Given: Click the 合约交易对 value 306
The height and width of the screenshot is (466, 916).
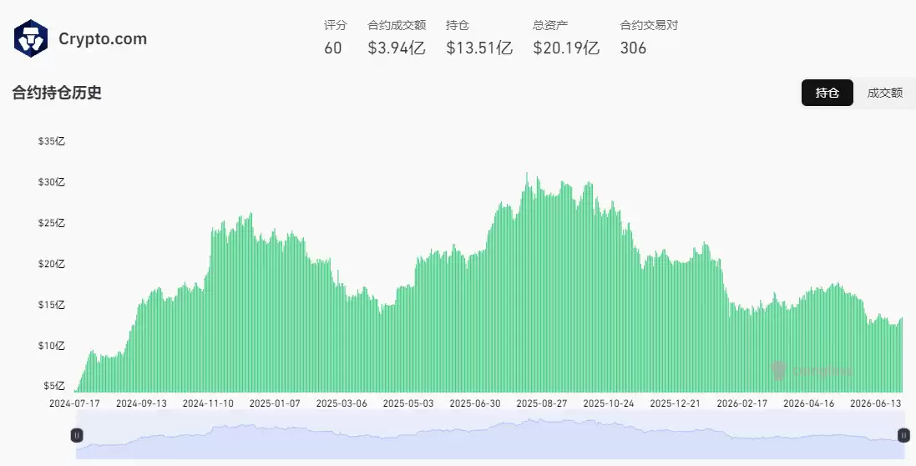Looking at the screenshot, I should (633, 48).
